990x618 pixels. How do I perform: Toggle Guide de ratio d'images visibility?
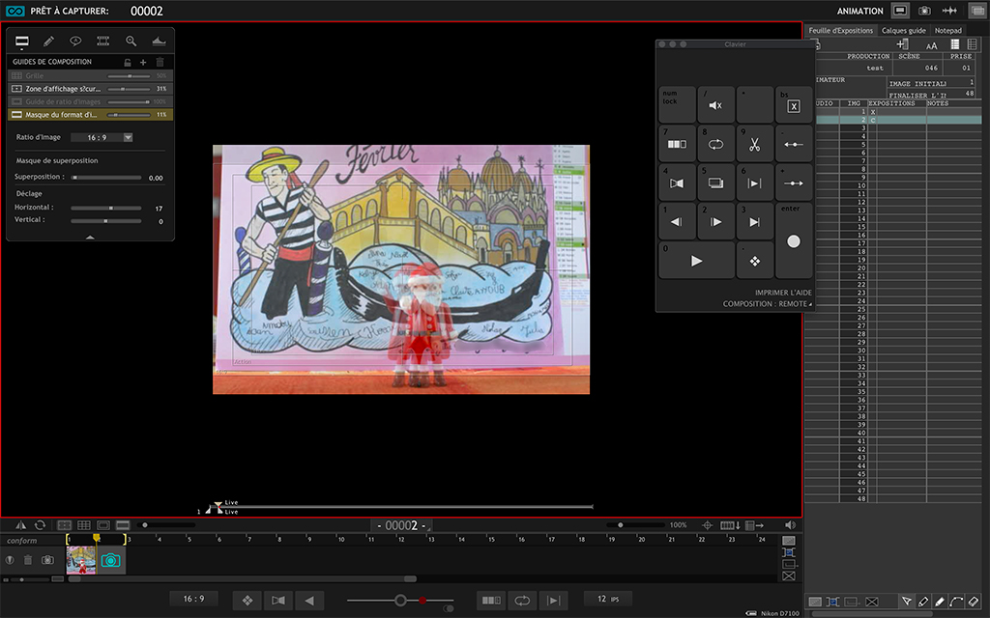point(17,101)
